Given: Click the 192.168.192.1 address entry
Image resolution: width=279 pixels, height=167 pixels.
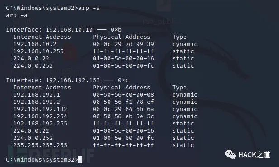Looking at the screenshot, I should pyautogui.click(x=37, y=95).
